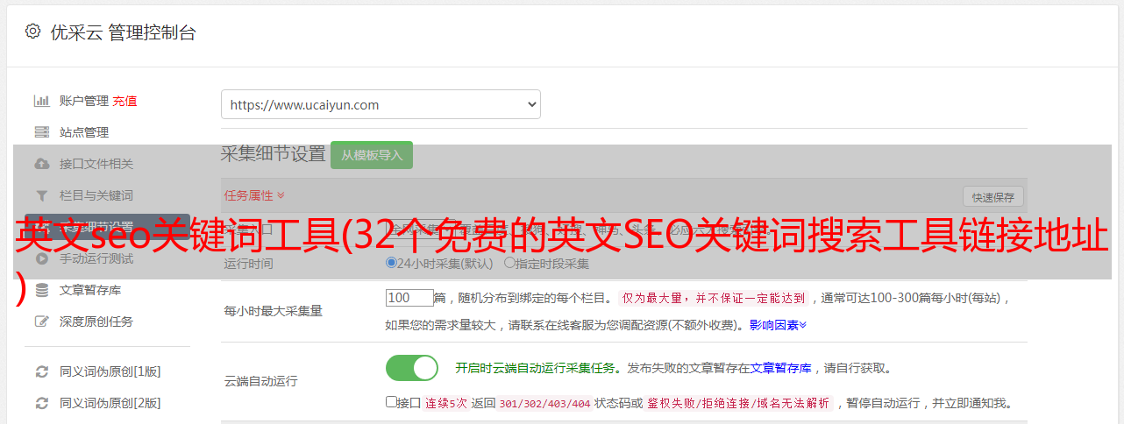This screenshot has width=1124, height=424.
Task: Click the database icon next to 文章暂存库
Action: 41,290
